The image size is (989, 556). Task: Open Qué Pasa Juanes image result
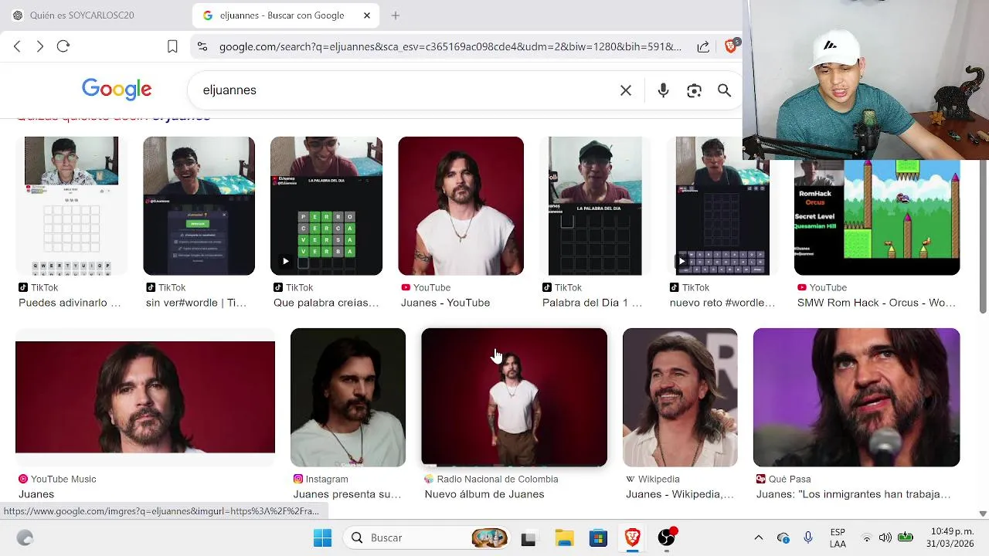[x=856, y=397]
